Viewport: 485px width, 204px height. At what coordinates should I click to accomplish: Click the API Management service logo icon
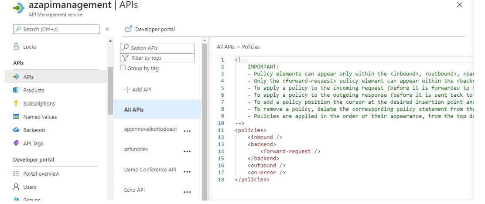click(19, 8)
